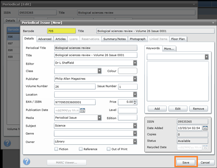
Task: Increase Price using the spinner arrows
Action: point(135,101)
